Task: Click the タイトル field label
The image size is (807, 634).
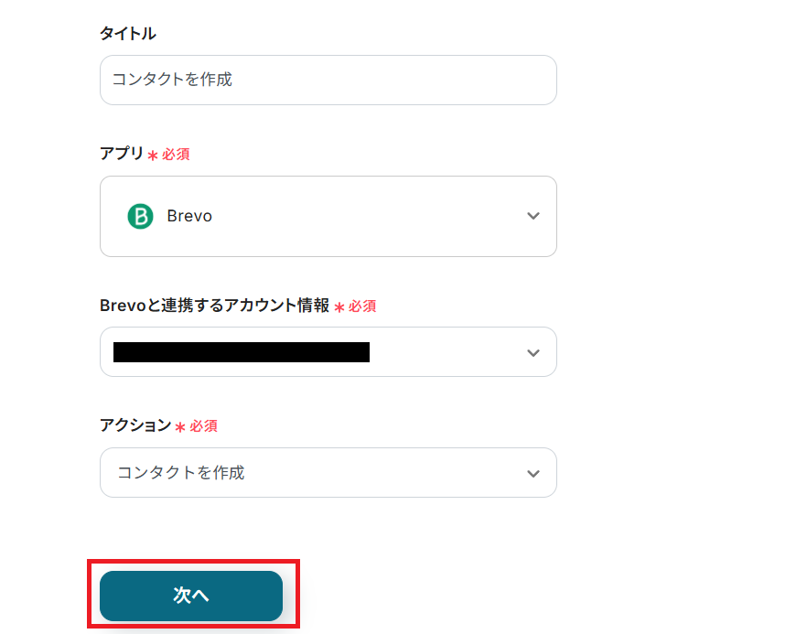Action: click(x=127, y=34)
